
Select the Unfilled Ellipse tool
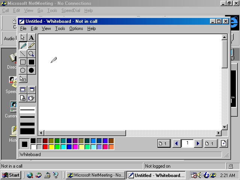click(x=23, y=70)
